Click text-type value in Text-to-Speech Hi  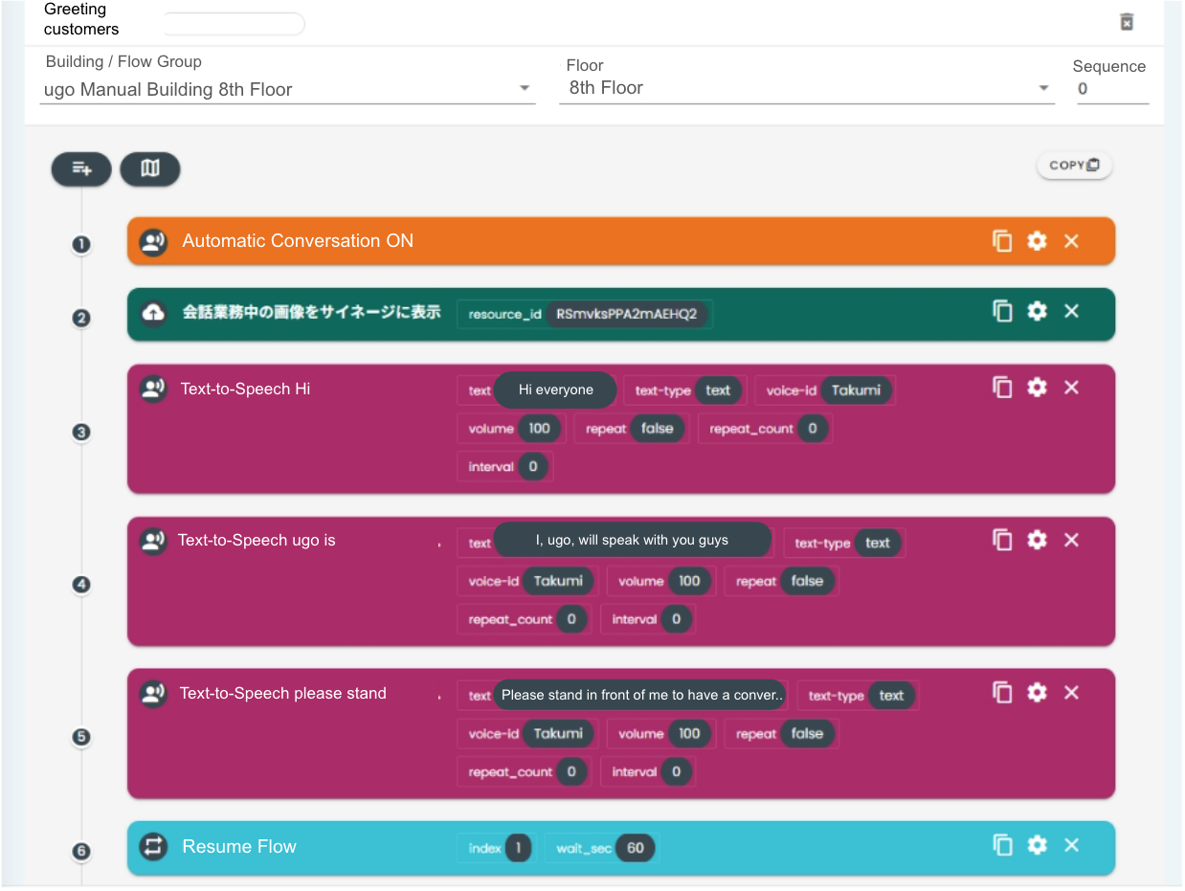[x=718, y=390]
